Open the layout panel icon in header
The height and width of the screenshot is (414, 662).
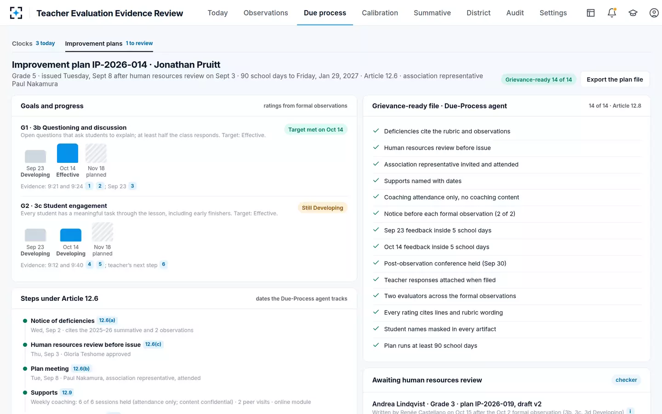tap(591, 13)
